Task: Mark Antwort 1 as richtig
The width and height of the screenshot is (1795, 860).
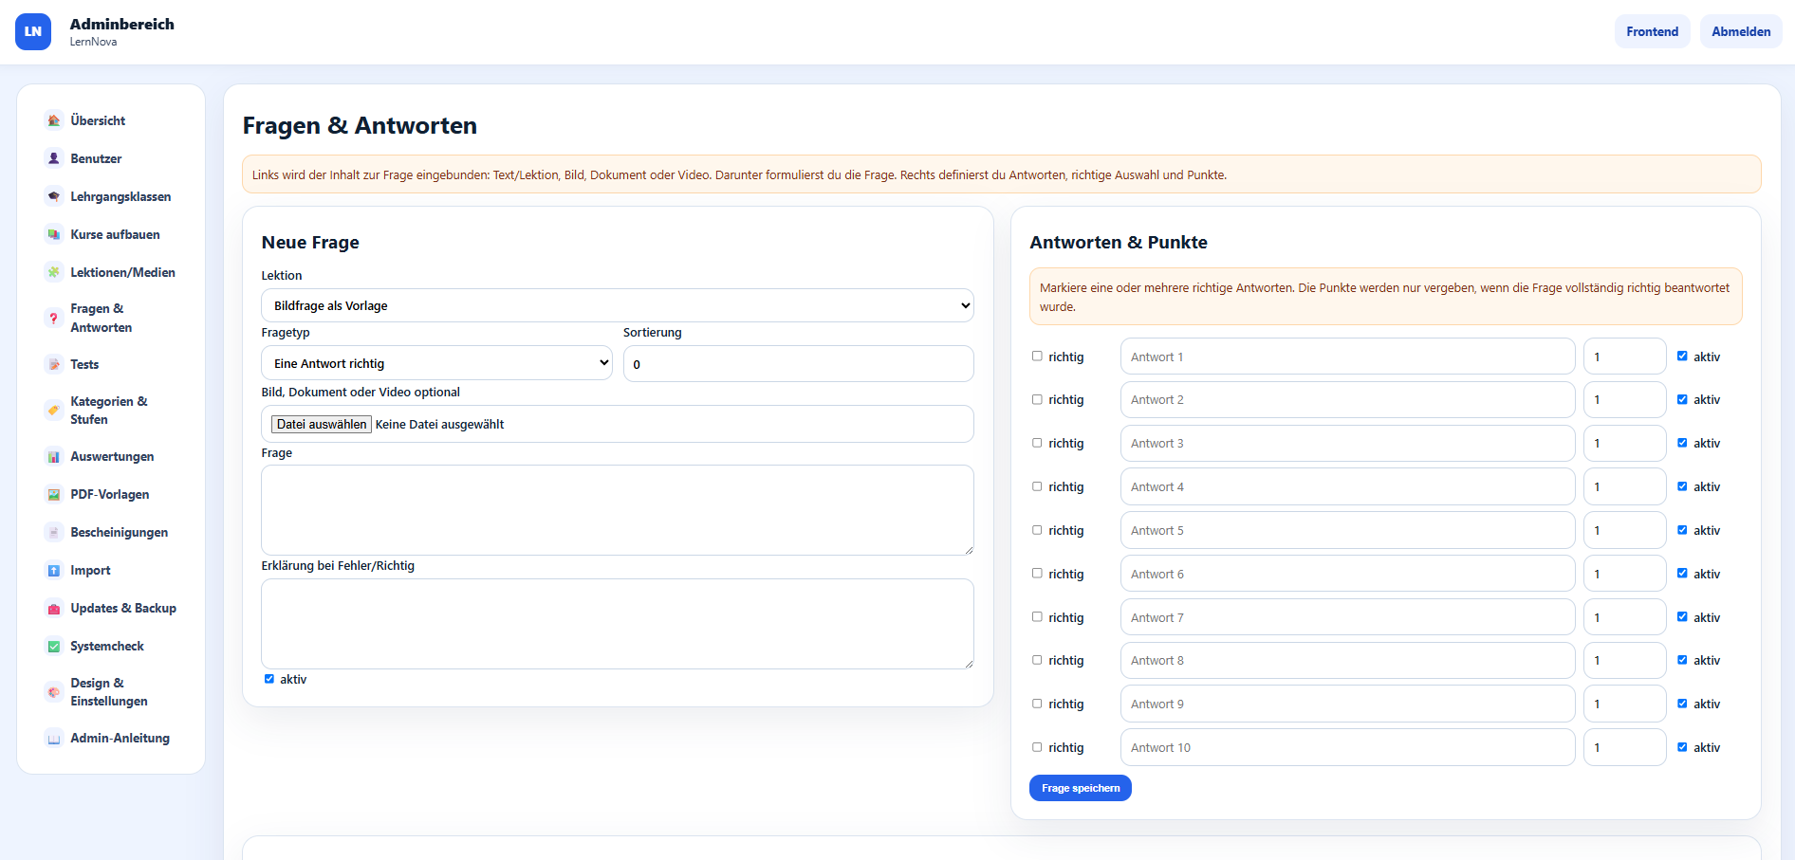Action: pos(1037,357)
